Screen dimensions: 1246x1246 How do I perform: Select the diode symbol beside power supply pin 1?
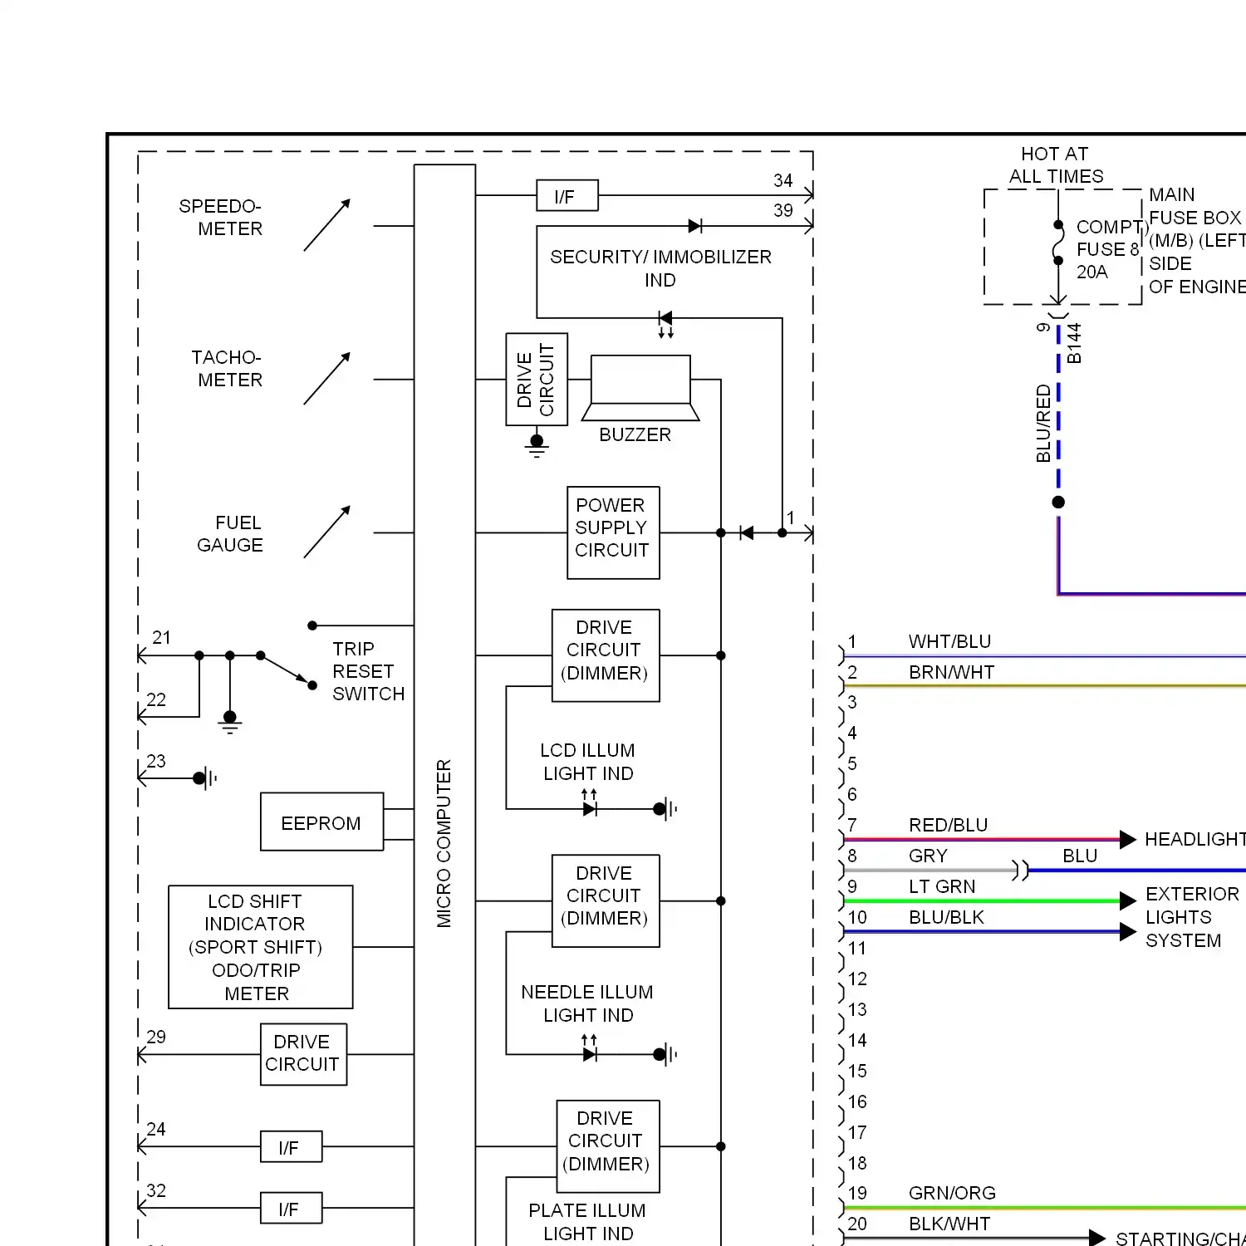pyautogui.click(x=746, y=532)
